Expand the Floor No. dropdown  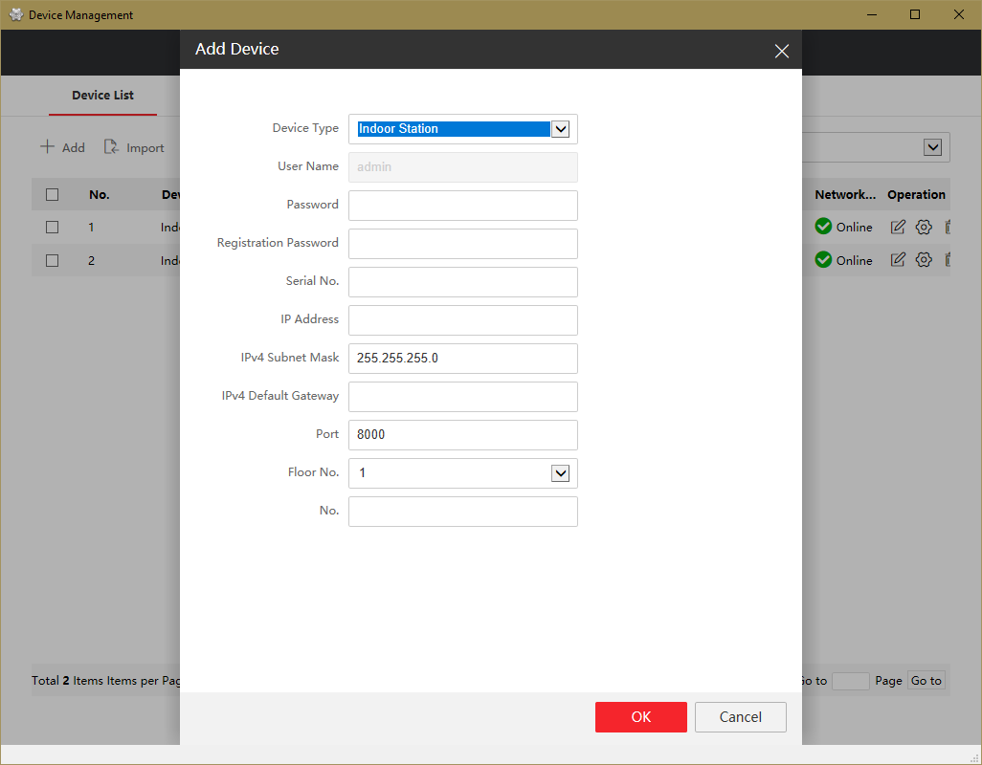pos(560,473)
